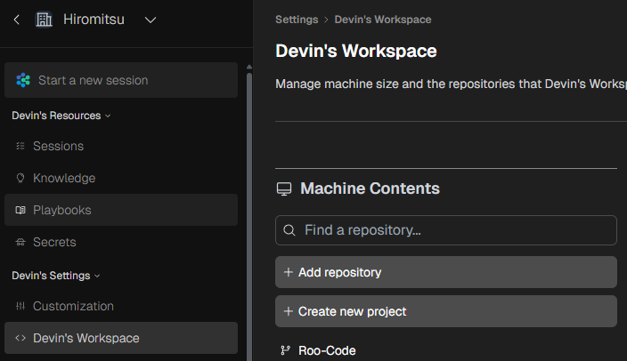Click the Customization sliders icon
627x361 pixels.
20,306
